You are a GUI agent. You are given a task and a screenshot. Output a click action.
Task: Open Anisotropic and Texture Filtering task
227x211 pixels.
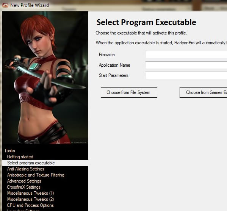[x=36, y=175]
